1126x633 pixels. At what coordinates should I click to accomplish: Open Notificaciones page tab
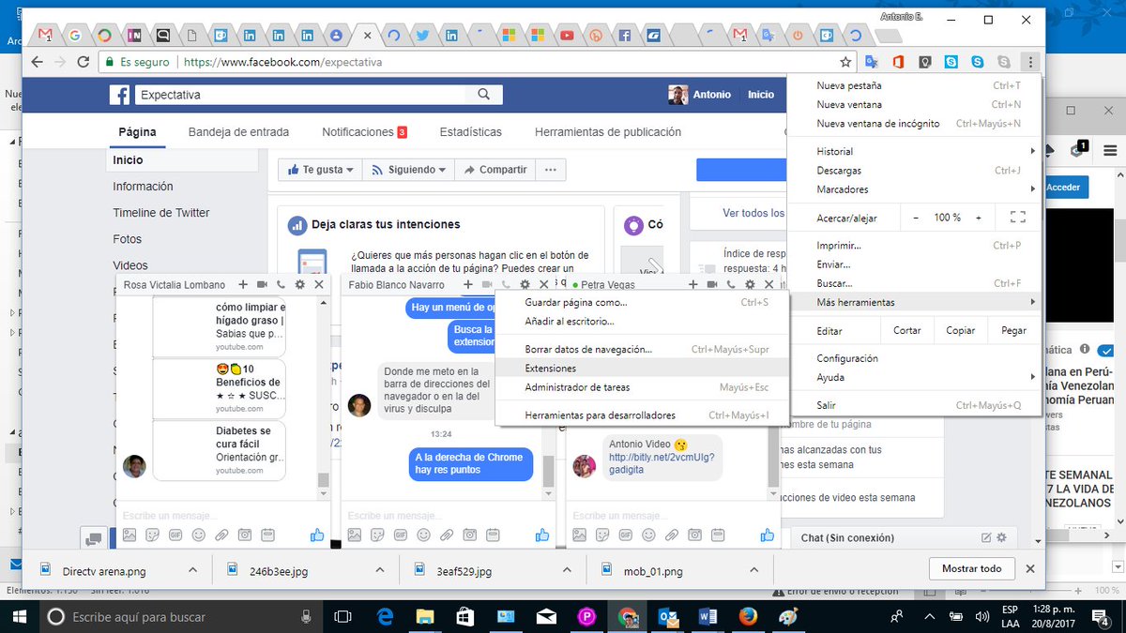coord(364,132)
